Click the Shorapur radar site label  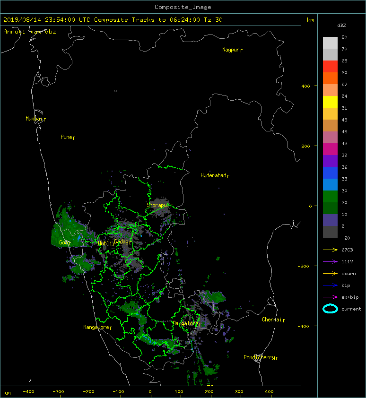(158, 205)
